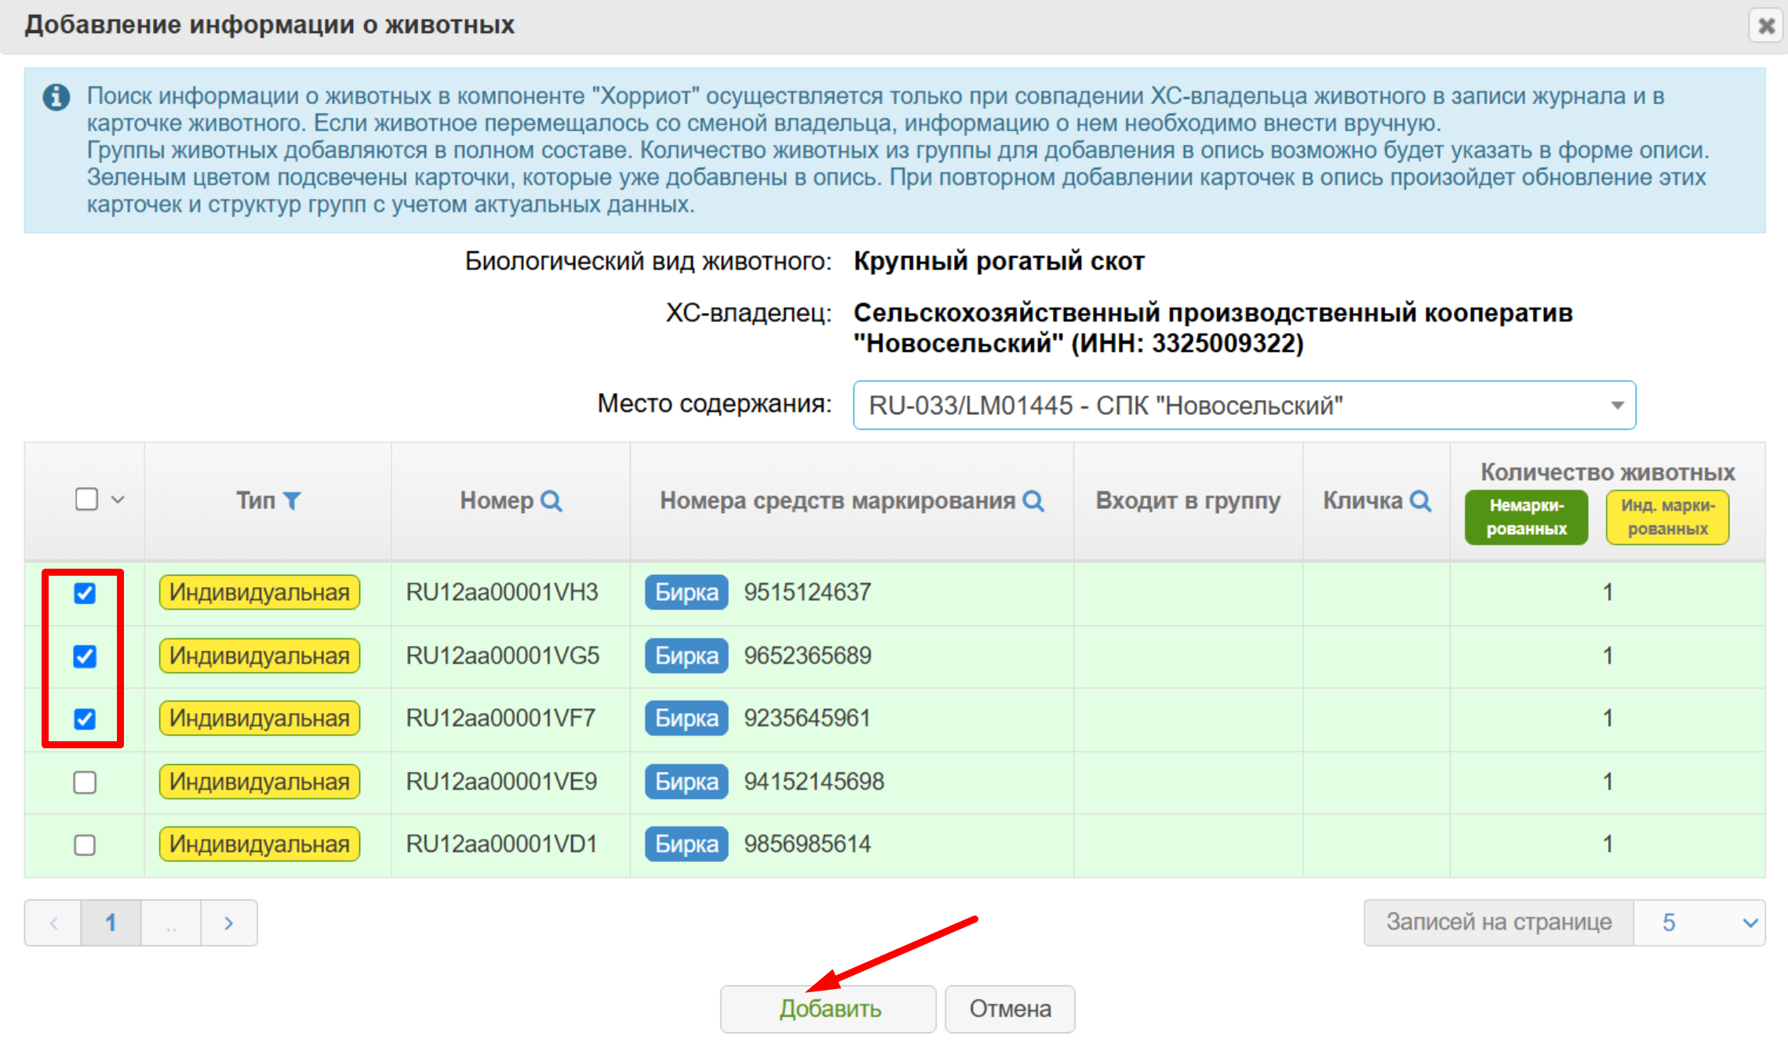Click the filter icon next to Тип
Screen dimensions: 1788x1044
click(x=292, y=500)
